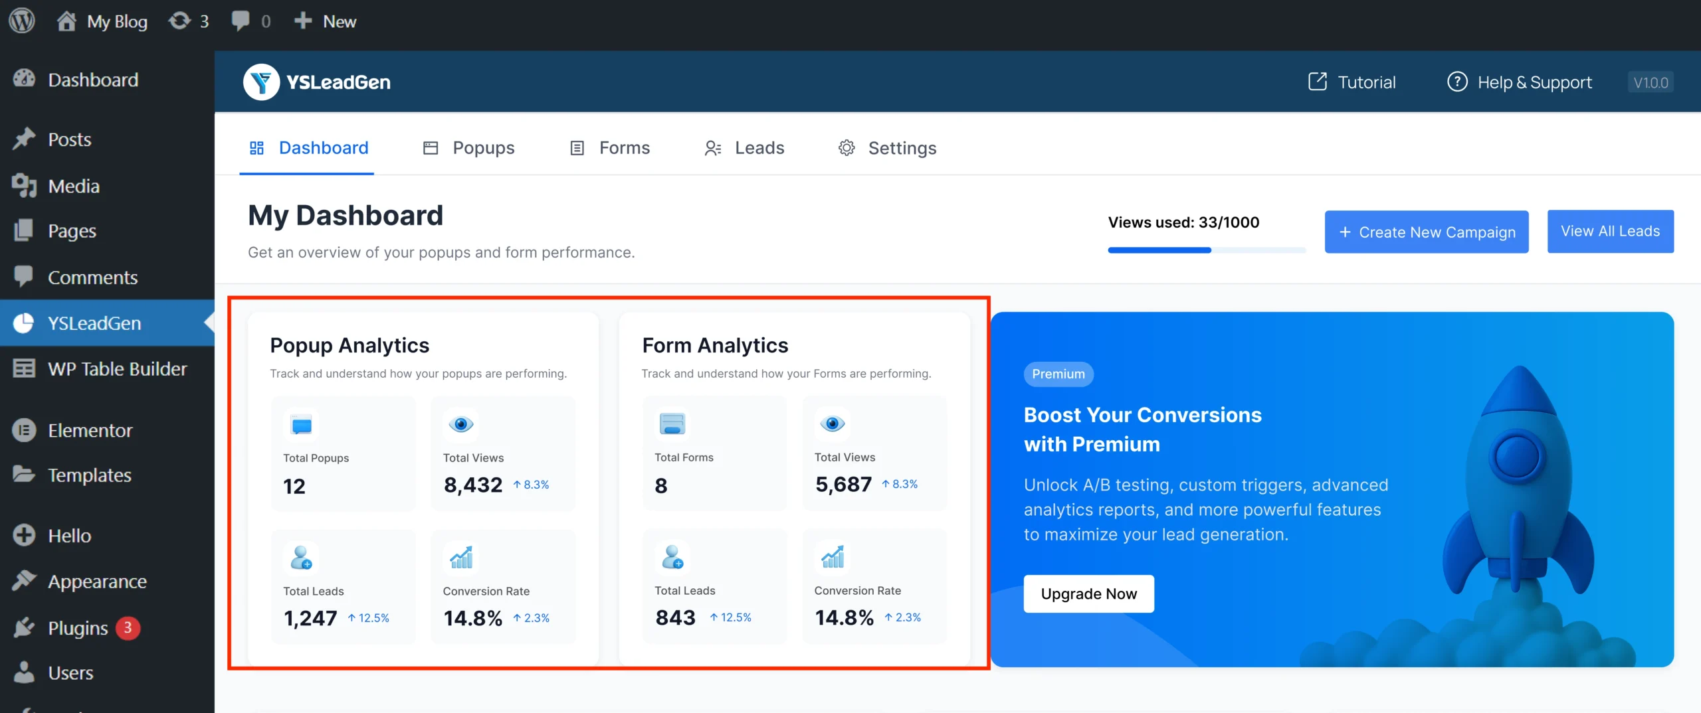Open the Forms tab

pyautogui.click(x=610, y=147)
